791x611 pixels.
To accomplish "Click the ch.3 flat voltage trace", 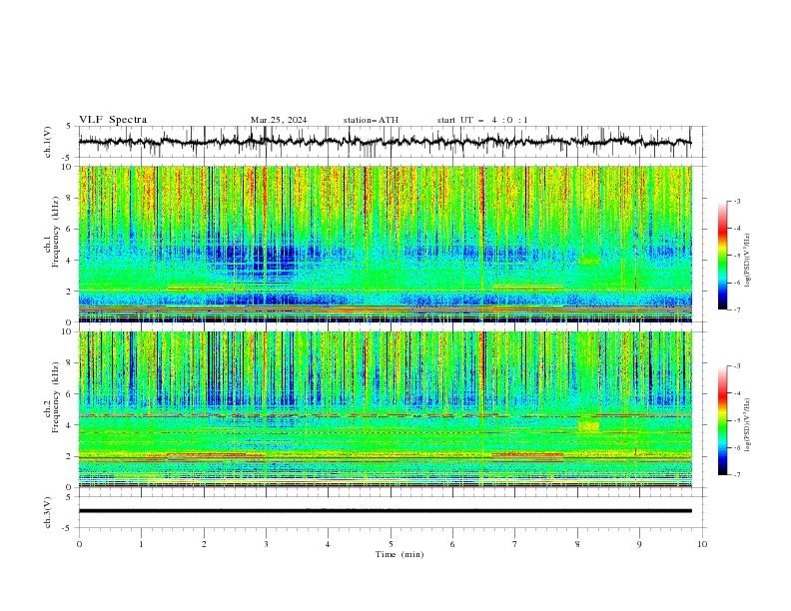I will (x=385, y=511).
